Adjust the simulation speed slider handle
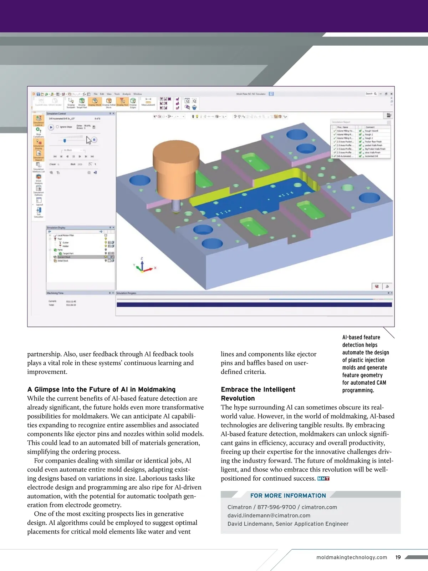This screenshot has height=571, width=428. click(65, 141)
